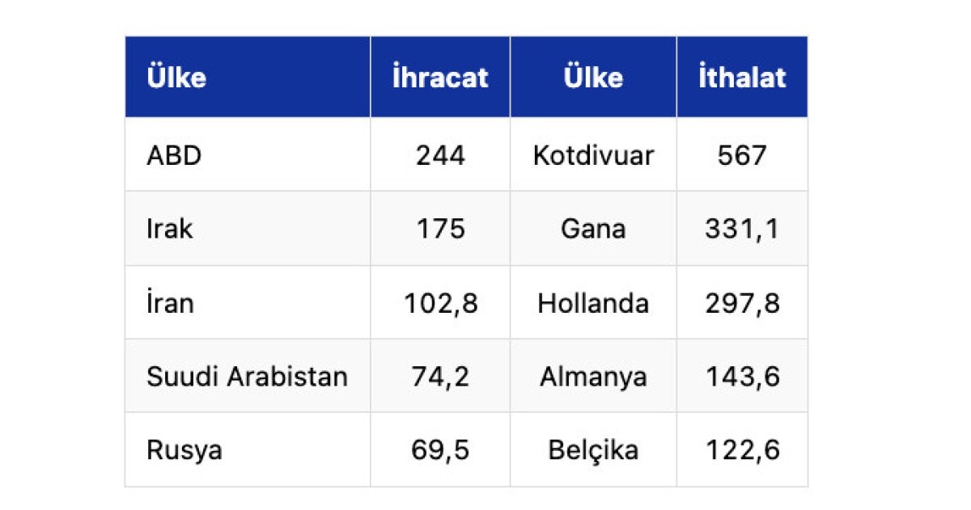
Task: Select the Irak cell
Action: (170, 229)
